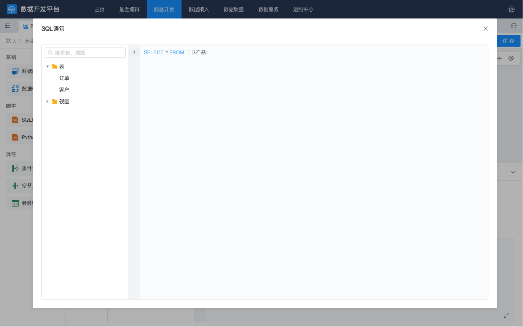Click the search tables and views field
The height and width of the screenshot is (327, 523).
coord(85,53)
